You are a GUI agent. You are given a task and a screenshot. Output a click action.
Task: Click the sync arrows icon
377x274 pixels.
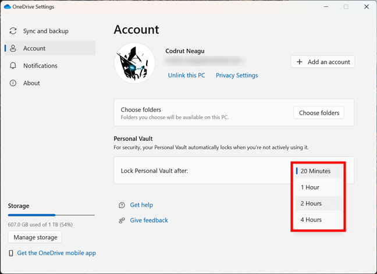coord(13,31)
